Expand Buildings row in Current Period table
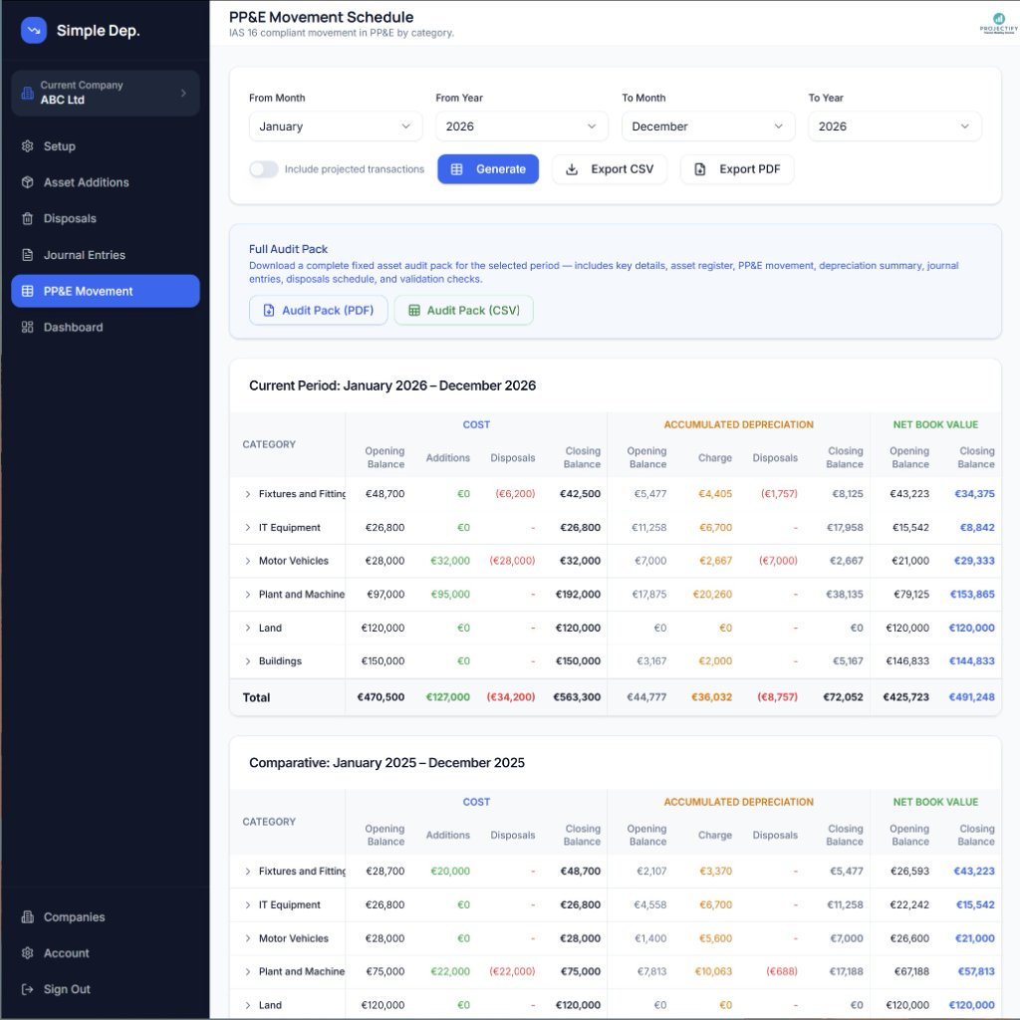Image resolution: width=1020 pixels, height=1020 pixels. (x=248, y=661)
